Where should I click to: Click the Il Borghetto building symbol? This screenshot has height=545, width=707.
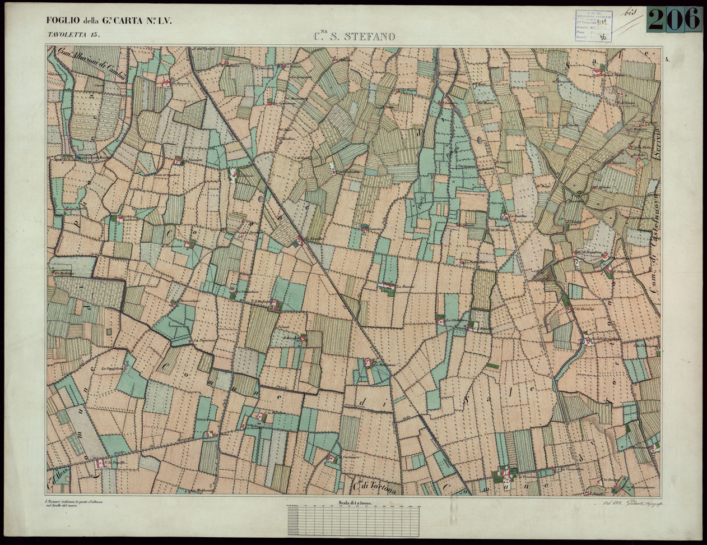(x=303, y=338)
